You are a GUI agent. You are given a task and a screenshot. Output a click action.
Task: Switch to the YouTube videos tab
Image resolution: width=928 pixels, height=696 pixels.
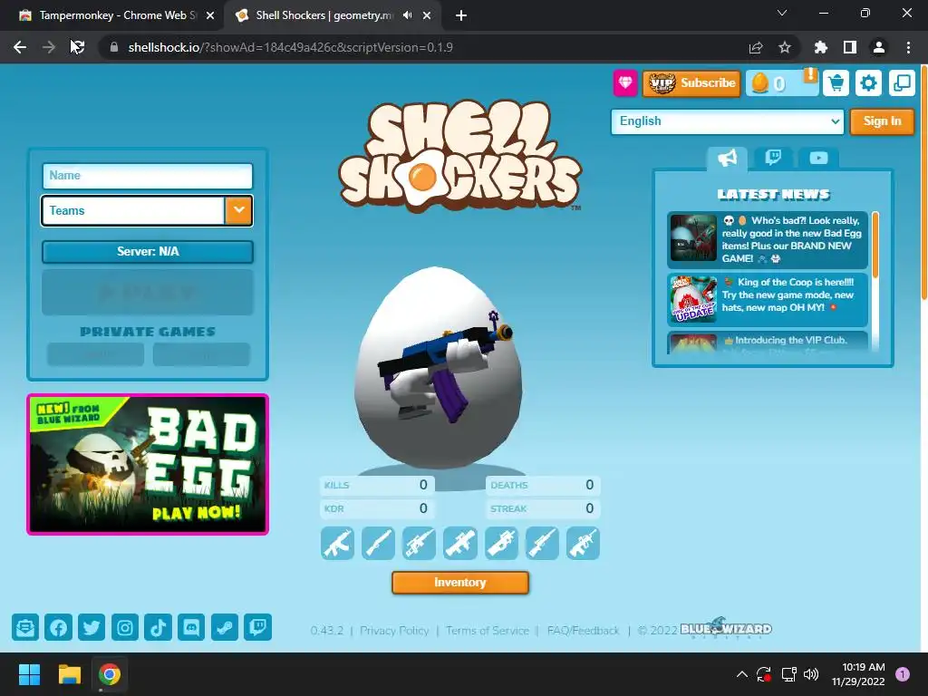[818, 158]
